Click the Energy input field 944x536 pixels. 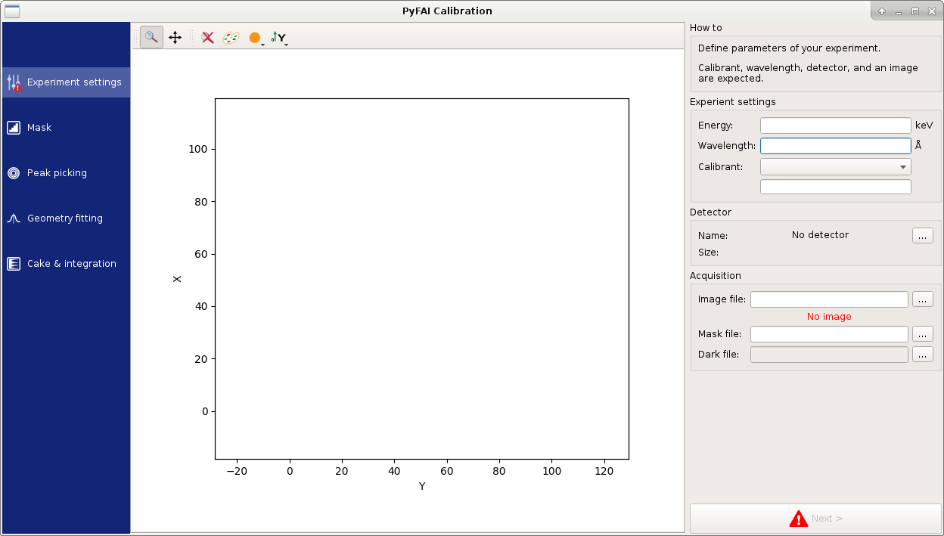click(x=835, y=125)
